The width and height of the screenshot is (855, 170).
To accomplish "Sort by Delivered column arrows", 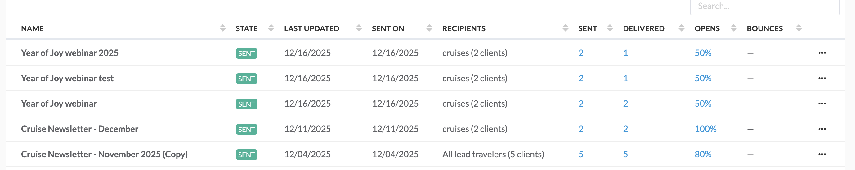I will coord(681,28).
